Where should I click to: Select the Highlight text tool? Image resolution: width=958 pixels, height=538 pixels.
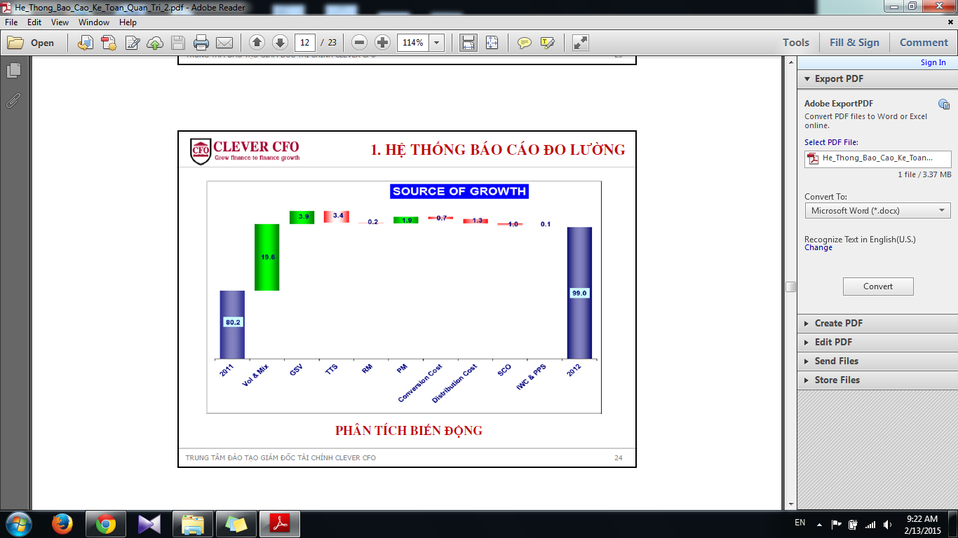click(548, 43)
